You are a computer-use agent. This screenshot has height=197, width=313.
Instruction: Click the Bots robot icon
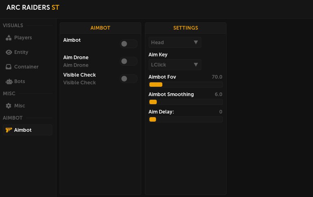(x=9, y=81)
